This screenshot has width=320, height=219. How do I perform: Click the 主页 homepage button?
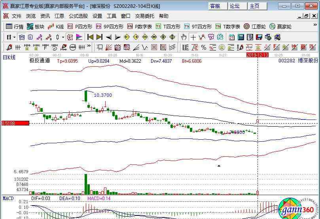point(258,6)
